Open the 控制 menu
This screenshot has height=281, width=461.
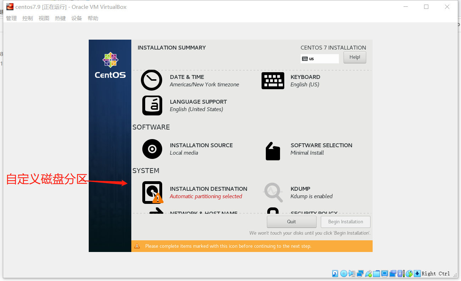(x=28, y=18)
